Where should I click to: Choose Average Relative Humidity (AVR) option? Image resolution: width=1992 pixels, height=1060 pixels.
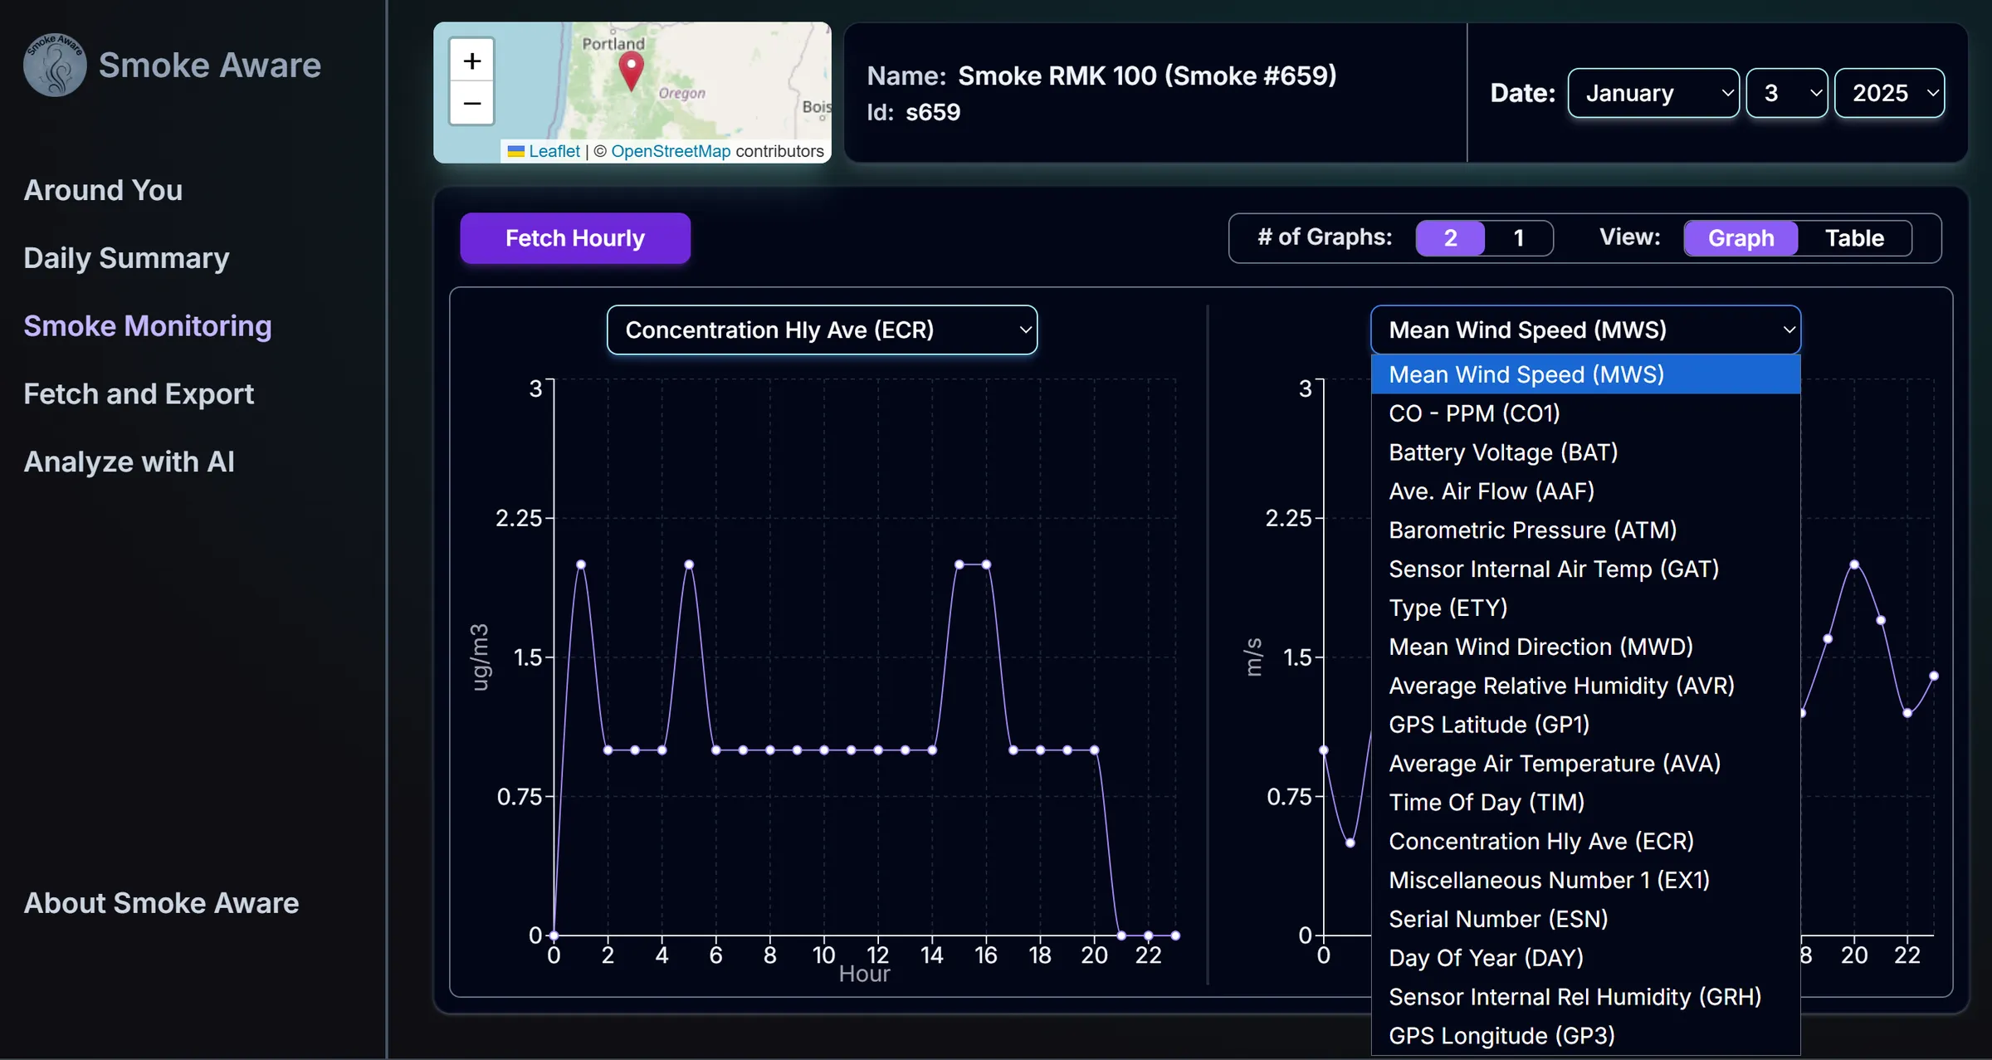(1585, 686)
